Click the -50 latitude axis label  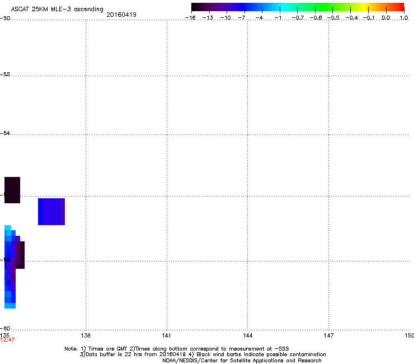point(5,18)
